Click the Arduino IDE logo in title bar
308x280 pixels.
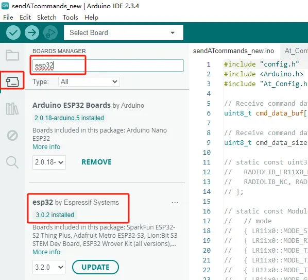[5, 6]
